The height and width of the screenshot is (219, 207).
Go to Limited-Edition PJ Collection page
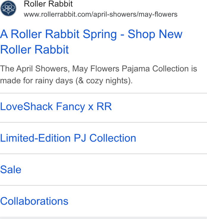(x=68, y=138)
